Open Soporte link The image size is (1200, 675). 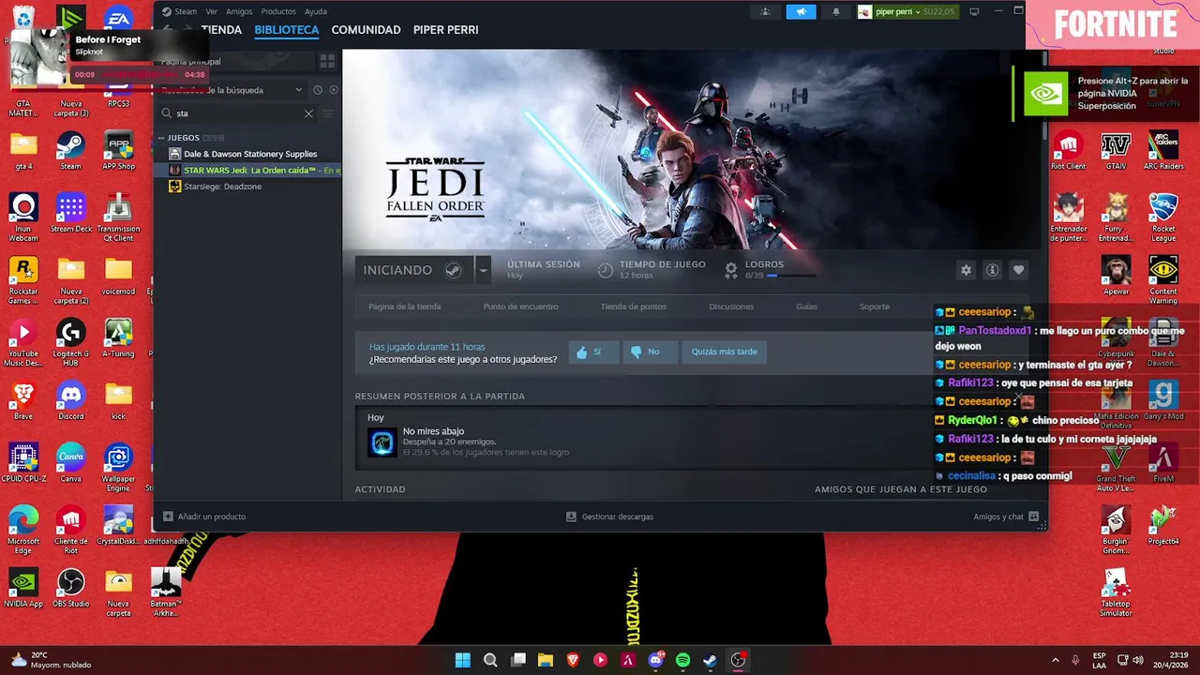tap(875, 307)
